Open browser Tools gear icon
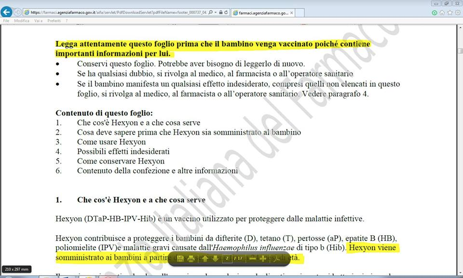 point(458,13)
